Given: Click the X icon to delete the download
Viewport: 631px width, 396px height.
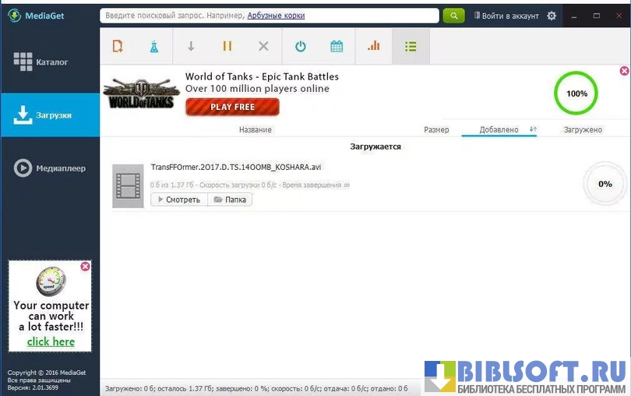Looking at the screenshot, I should click(x=263, y=47).
